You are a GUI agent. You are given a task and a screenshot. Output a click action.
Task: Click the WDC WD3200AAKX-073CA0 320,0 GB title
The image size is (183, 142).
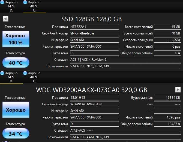point(92,90)
